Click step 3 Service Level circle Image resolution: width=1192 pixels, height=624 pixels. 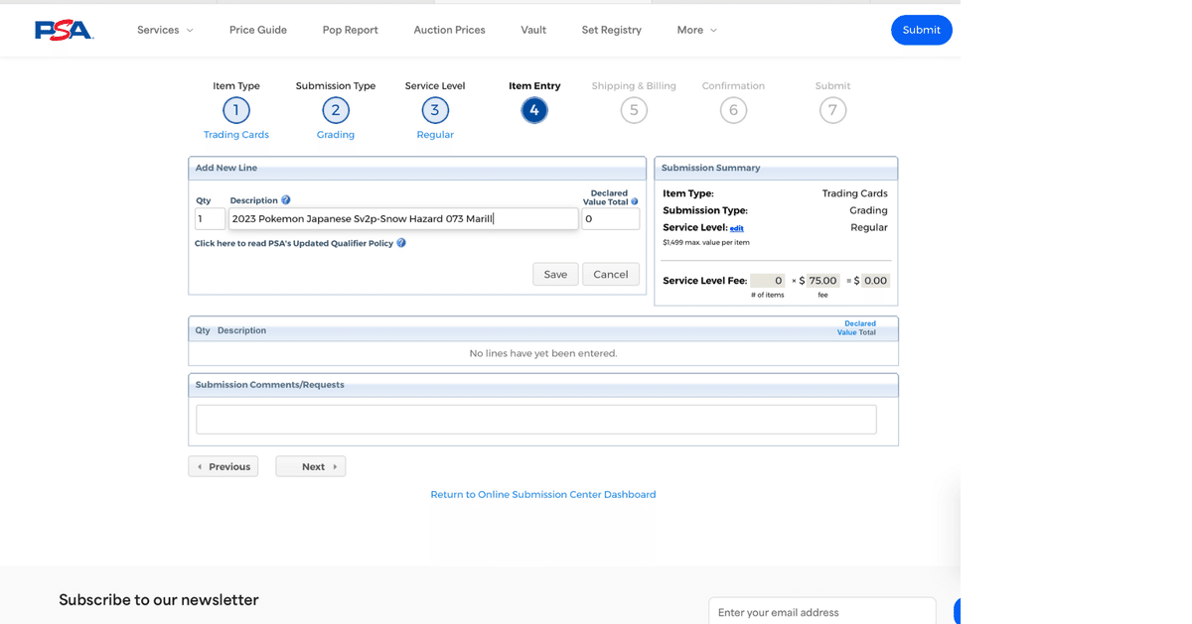[x=435, y=110]
